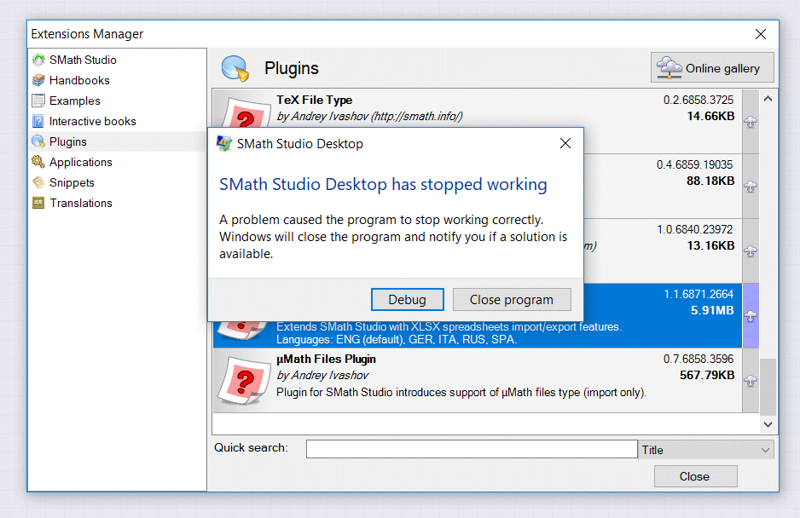Open the Interactive books section
The image size is (800, 518).
[x=92, y=121]
